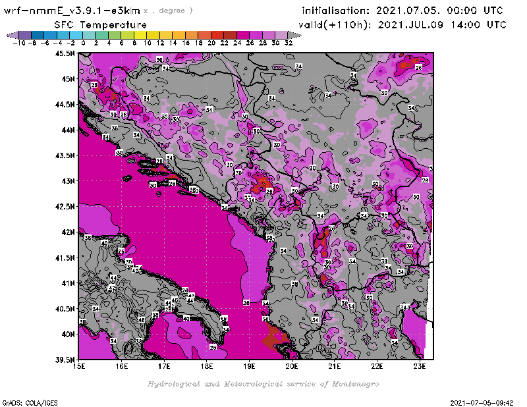This screenshot has width=527, height=407.
Task: Click the red 20 to 22 legend swatch
Action: point(217,35)
